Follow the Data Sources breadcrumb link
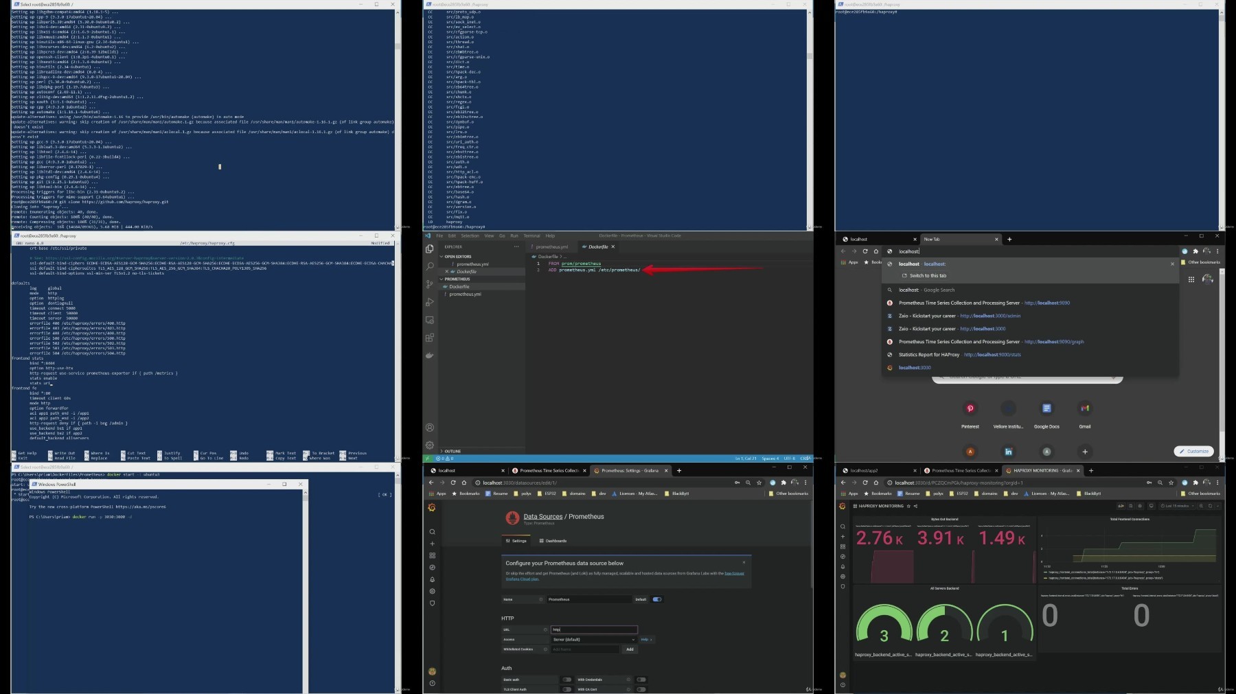 [x=543, y=516]
